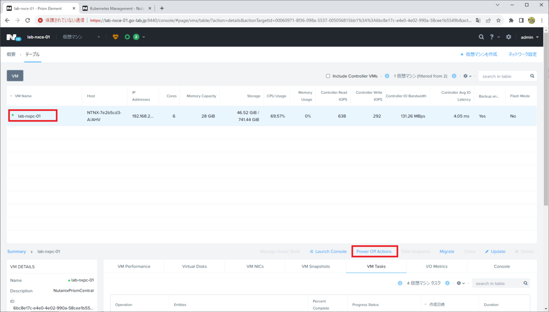This screenshot has height=312, width=549.
Task: Go to previous page of VM table
Action: pyautogui.click(x=387, y=76)
